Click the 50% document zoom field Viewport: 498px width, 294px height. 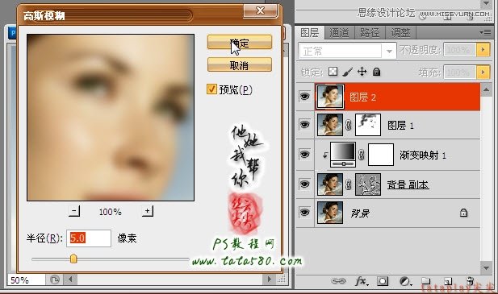point(26,280)
